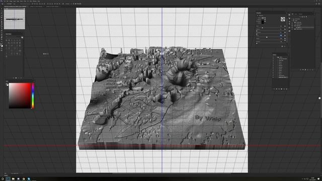
Task: Filter 3D panel by whole scene icon
Action: (300, 17)
